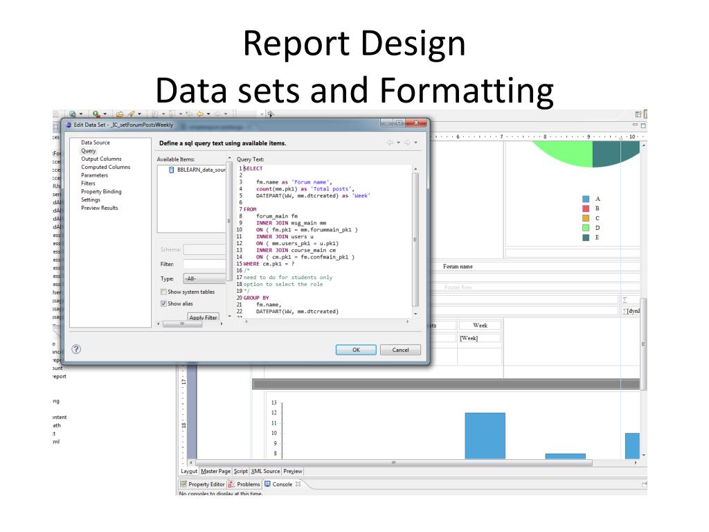709x532 pixels.
Task: Click the perspective icon at toolbar's right end
Action: coord(638,114)
